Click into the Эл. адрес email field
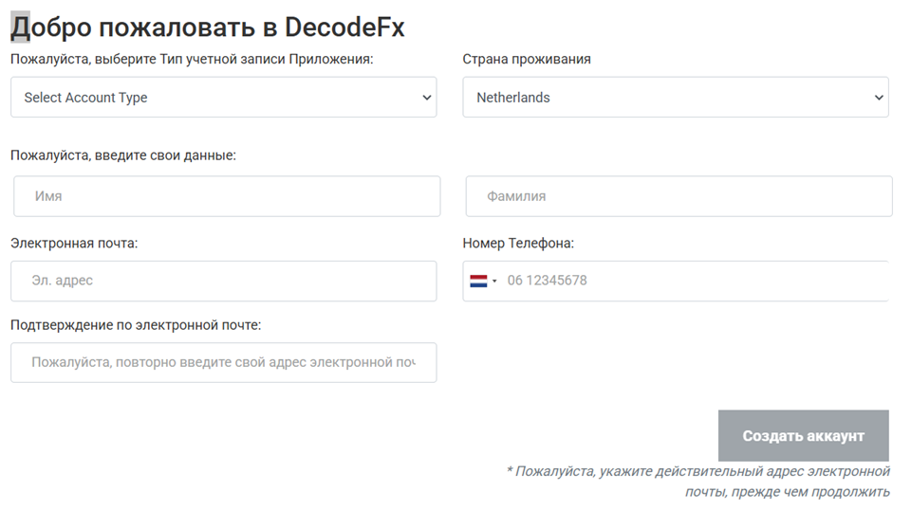911x510 pixels. click(x=223, y=281)
